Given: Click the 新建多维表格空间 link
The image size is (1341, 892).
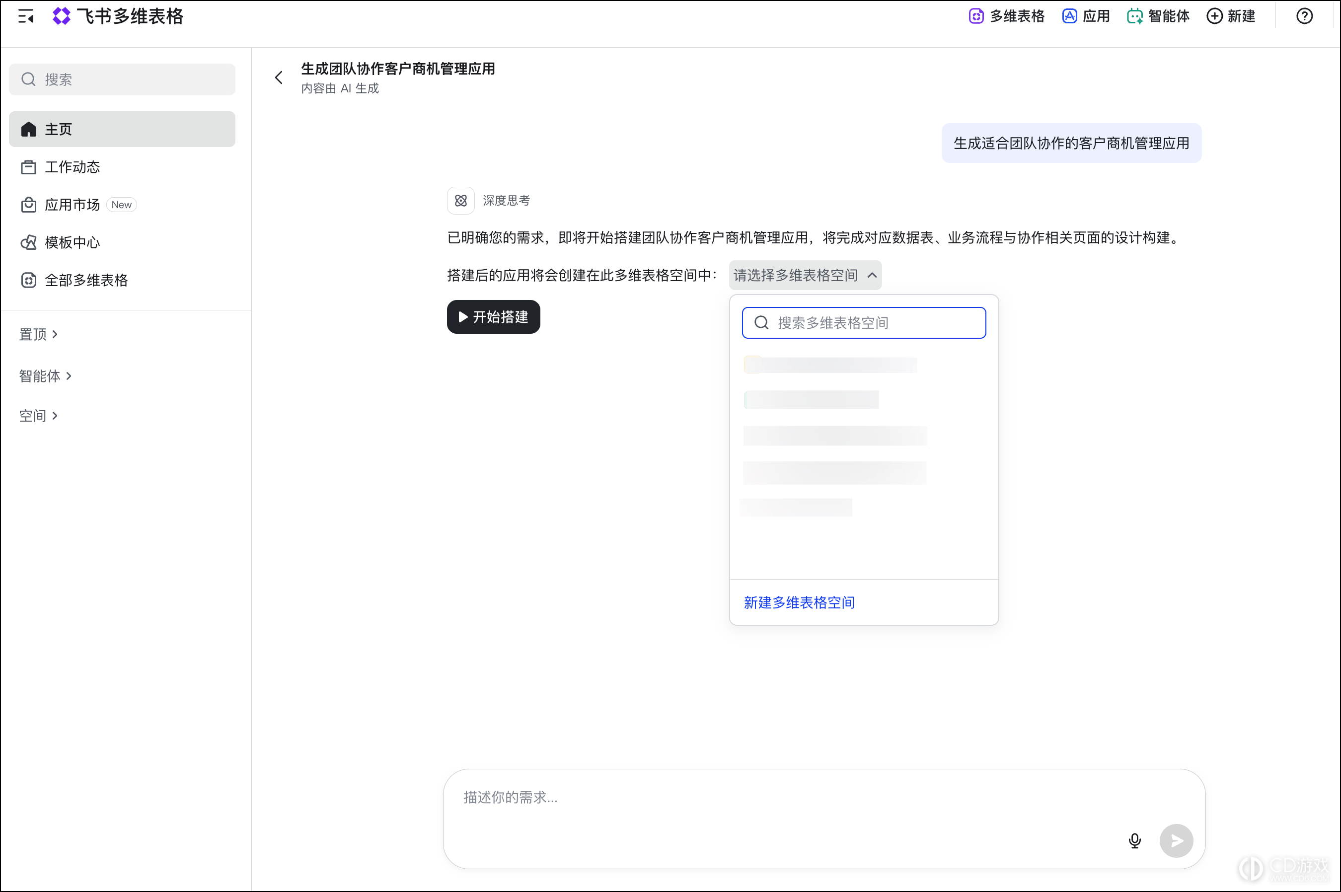Looking at the screenshot, I should pos(799,602).
